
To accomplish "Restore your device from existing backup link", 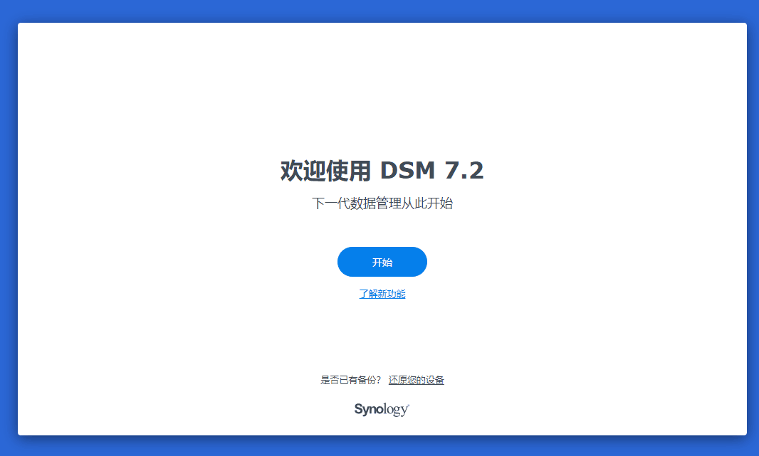I will (x=416, y=380).
